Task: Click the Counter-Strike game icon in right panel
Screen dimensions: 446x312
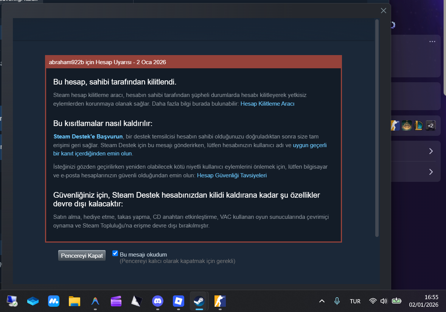Action: pos(395,125)
